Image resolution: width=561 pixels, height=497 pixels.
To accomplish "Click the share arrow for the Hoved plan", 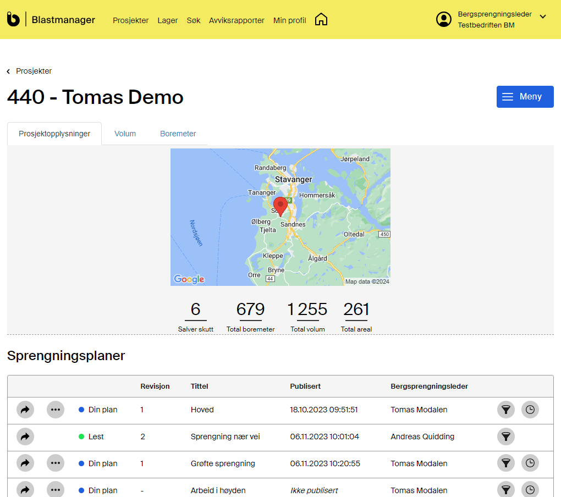I will pyautogui.click(x=25, y=410).
